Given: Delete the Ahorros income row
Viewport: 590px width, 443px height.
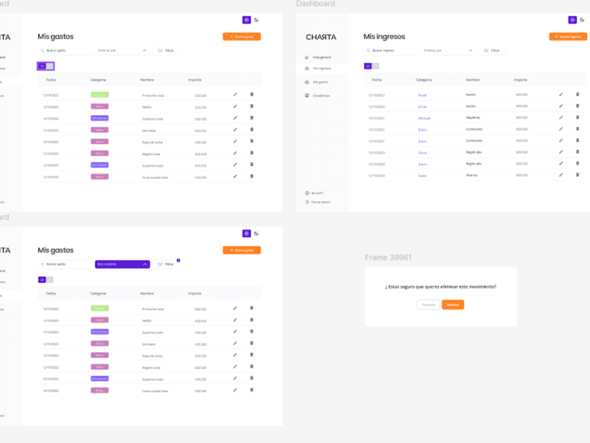Looking at the screenshot, I should tap(577, 175).
